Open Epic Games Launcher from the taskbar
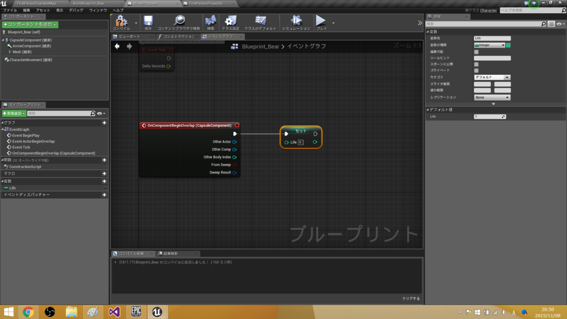 point(136,312)
